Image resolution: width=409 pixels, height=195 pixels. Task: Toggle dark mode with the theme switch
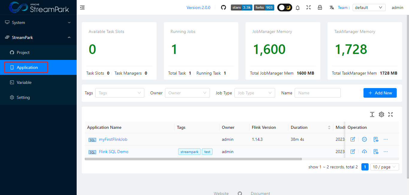tap(284, 7)
